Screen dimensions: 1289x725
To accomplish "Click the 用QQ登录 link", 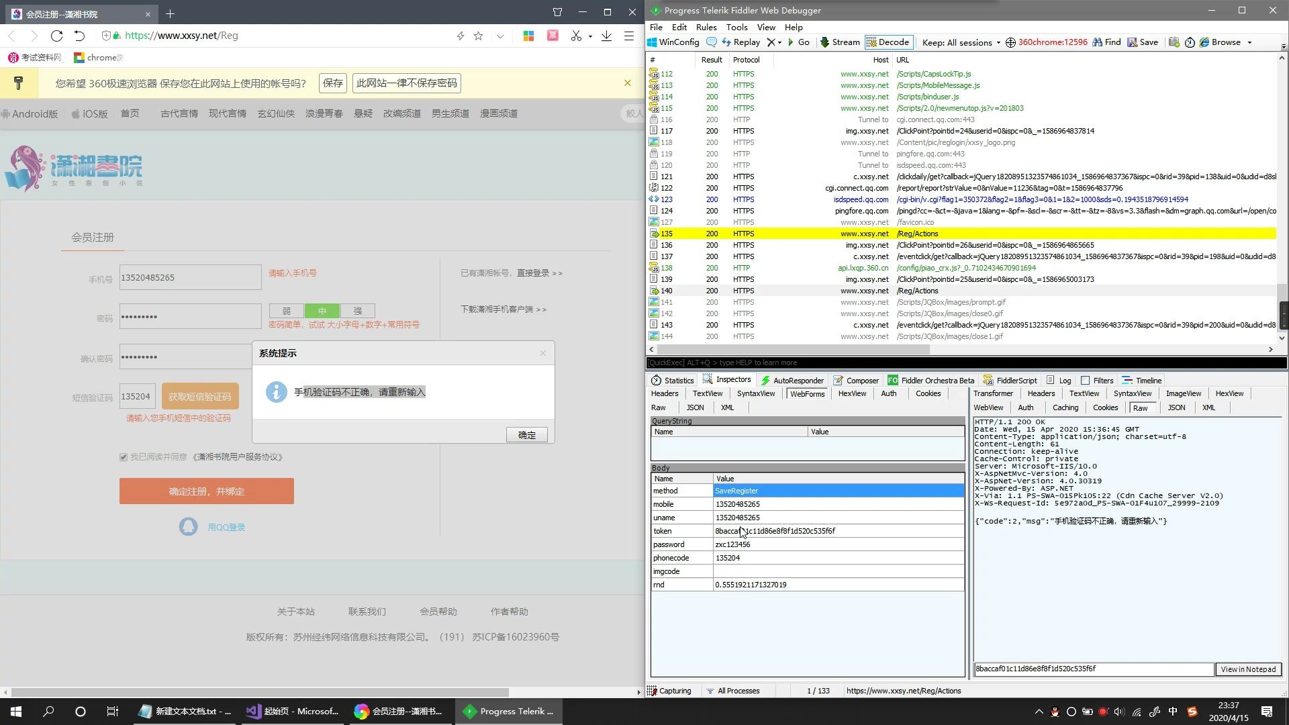I will click(x=226, y=527).
